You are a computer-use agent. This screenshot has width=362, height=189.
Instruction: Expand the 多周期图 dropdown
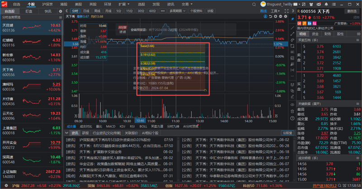(168, 10)
